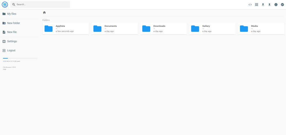Click the 6.86 GiB of 47.9 GiB used text

(12, 61)
